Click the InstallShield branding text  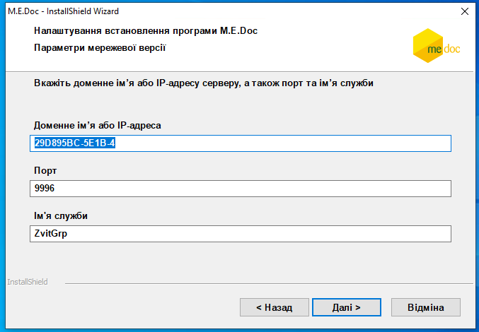(27, 282)
